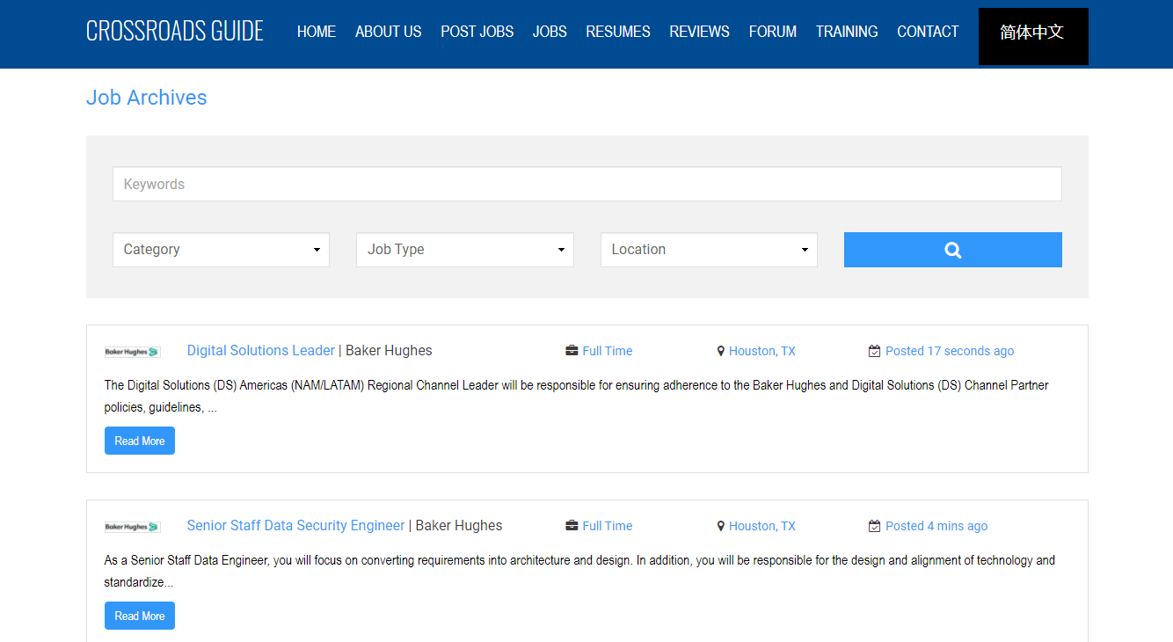Click Baker Hughes logo on Digital Solutions Leader job
This screenshot has width=1173, height=642.
point(133,352)
